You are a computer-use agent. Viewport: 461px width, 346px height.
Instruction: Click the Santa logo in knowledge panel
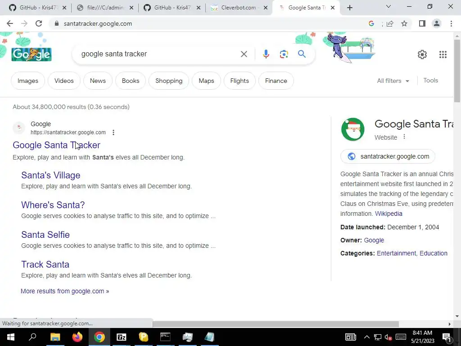point(353,129)
